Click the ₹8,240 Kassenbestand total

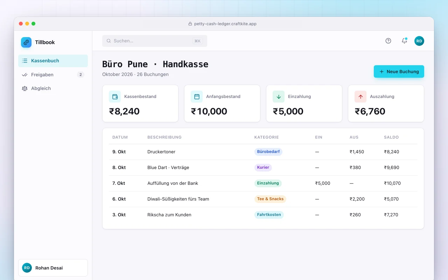click(124, 111)
